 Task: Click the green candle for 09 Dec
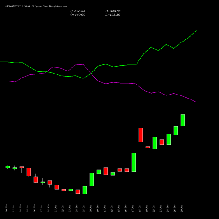(92, 180)
